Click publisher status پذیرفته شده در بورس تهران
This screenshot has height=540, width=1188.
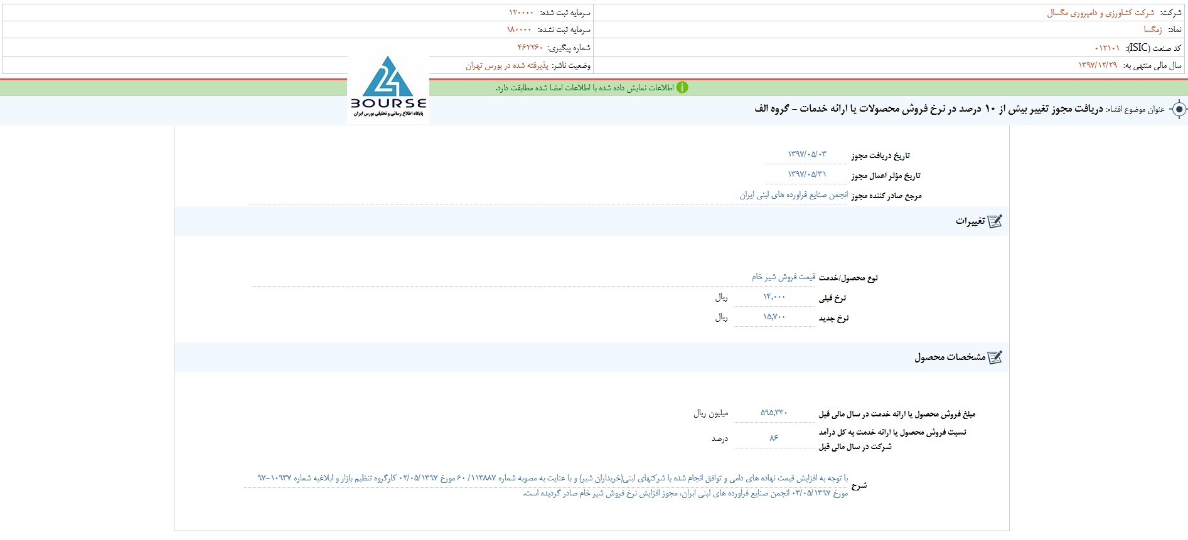pos(507,65)
